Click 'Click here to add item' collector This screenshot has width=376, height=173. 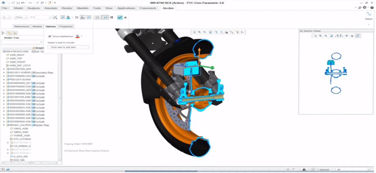68,47
